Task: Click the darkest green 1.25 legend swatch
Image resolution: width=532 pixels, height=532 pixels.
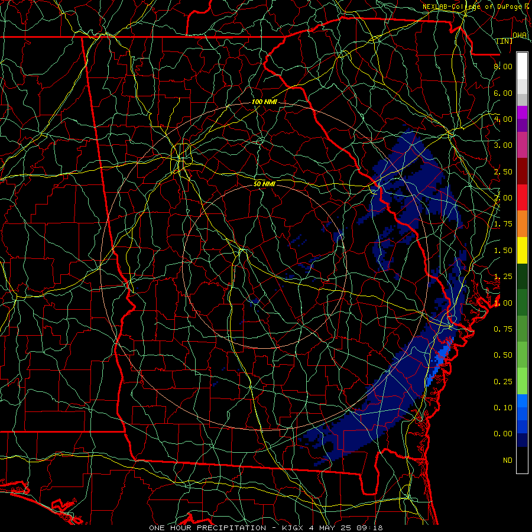Action: click(522, 276)
